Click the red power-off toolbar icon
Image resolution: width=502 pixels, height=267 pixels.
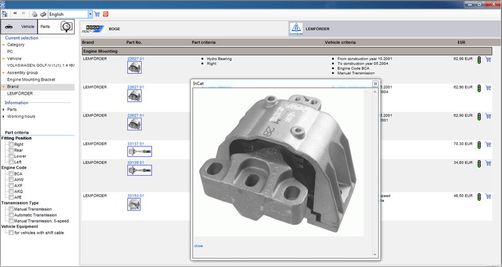(106, 14)
